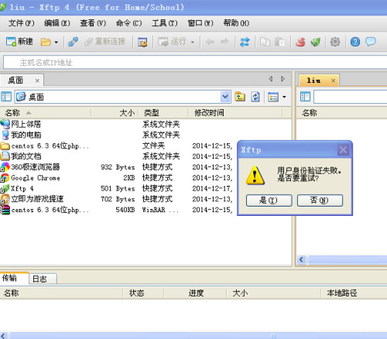This screenshot has height=339, width=387.
Task: Open session properties icon
Action: pyautogui.click(x=142, y=42)
